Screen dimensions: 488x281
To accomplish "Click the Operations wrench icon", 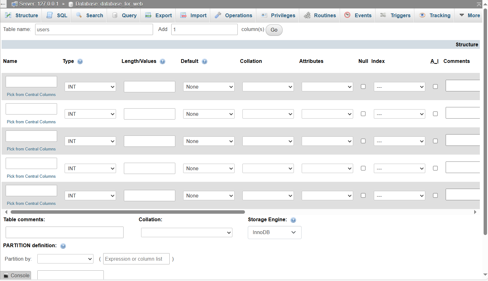I will point(218,15).
